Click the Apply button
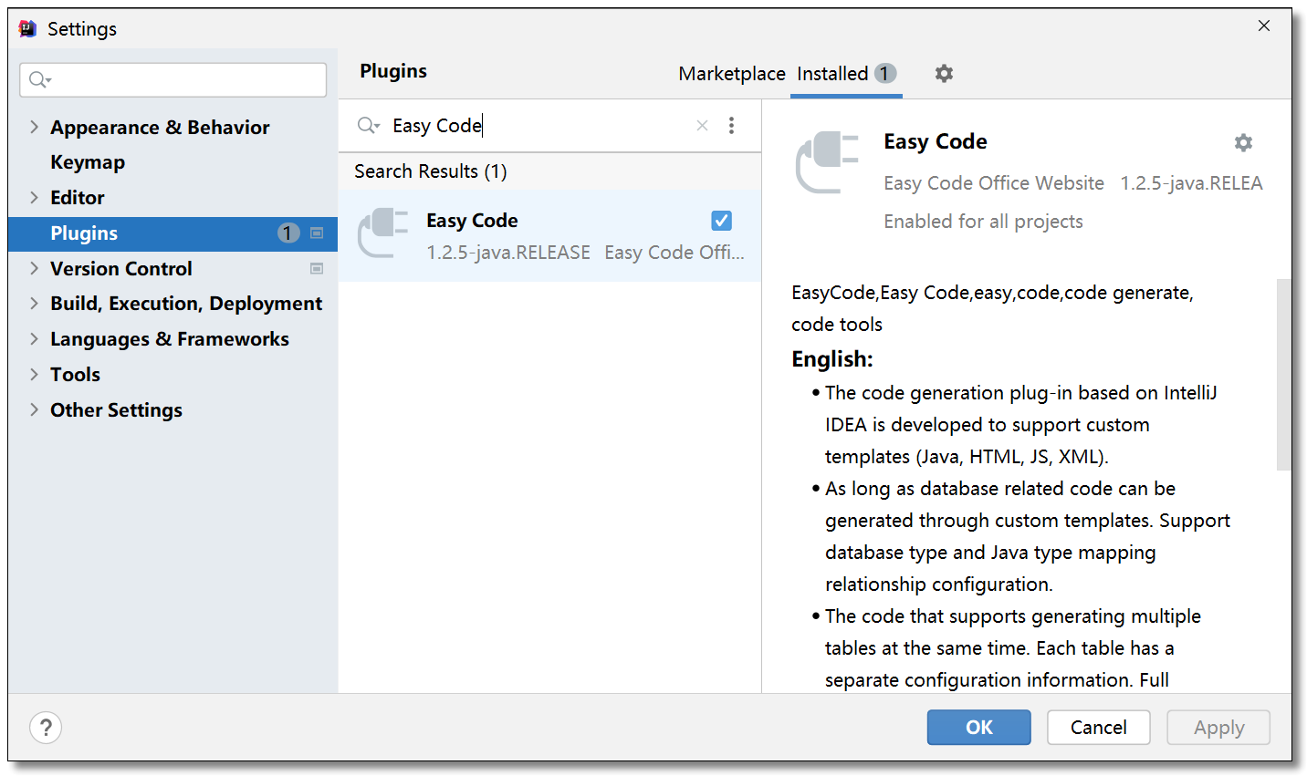Image resolution: width=1307 pixels, height=776 pixels. [x=1218, y=728]
